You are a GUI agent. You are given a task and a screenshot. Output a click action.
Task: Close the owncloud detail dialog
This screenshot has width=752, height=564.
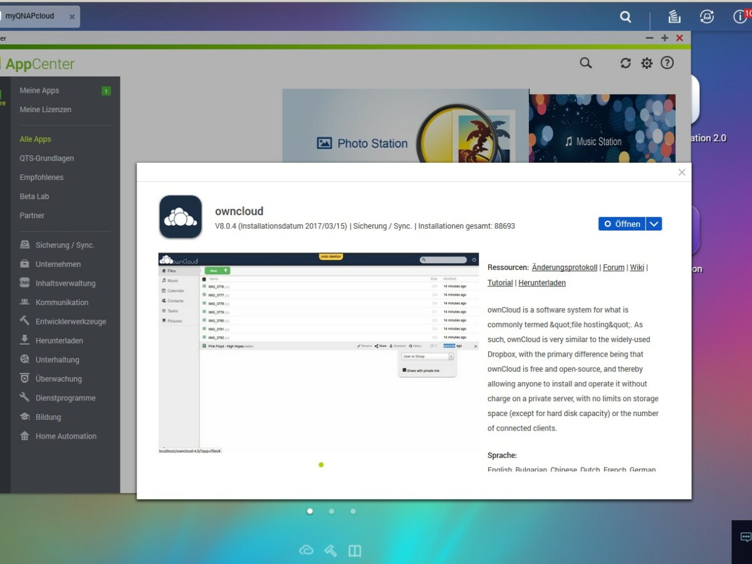click(682, 172)
